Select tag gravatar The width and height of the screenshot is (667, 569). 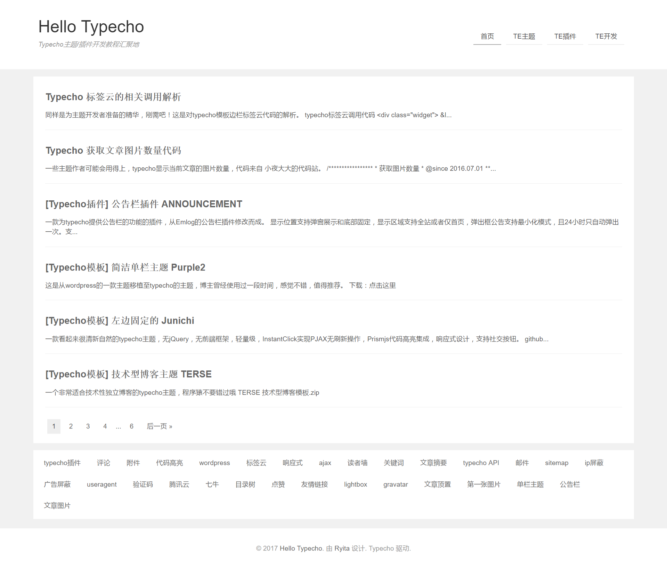pyautogui.click(x=396, y=484)
